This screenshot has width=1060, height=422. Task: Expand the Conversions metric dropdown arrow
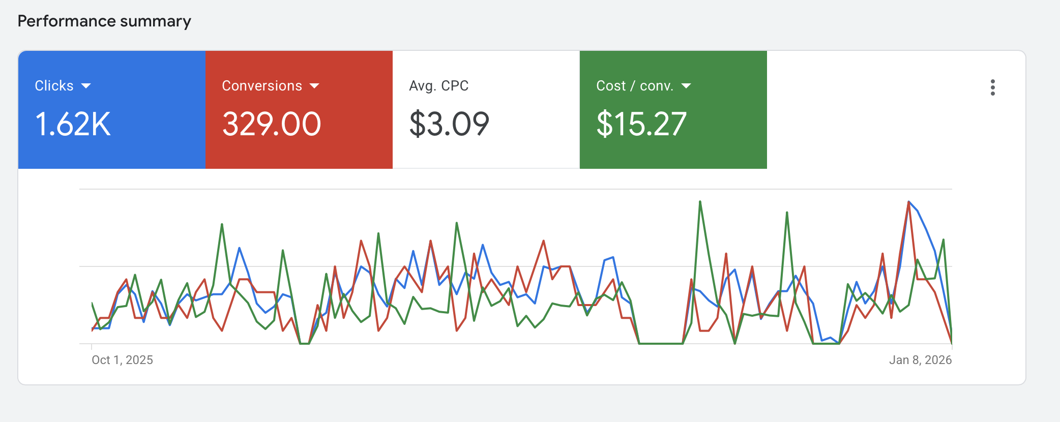[314, 86]
